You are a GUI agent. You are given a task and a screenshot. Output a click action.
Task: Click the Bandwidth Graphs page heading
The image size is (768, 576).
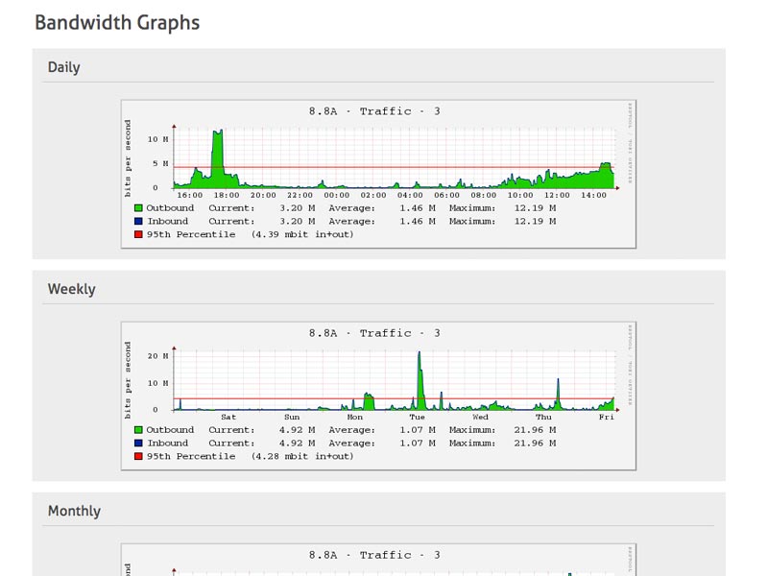117,22
